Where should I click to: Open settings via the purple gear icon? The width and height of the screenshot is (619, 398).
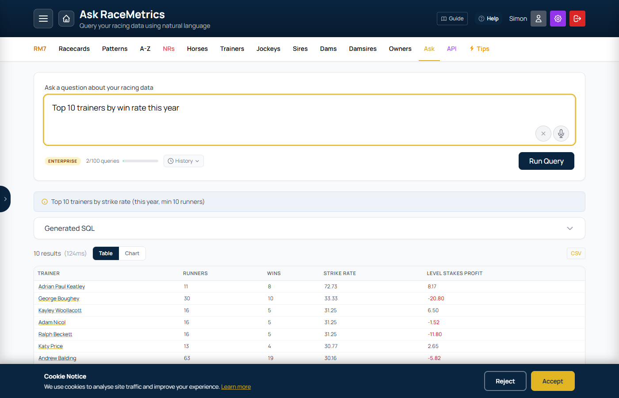coord(558,18)
